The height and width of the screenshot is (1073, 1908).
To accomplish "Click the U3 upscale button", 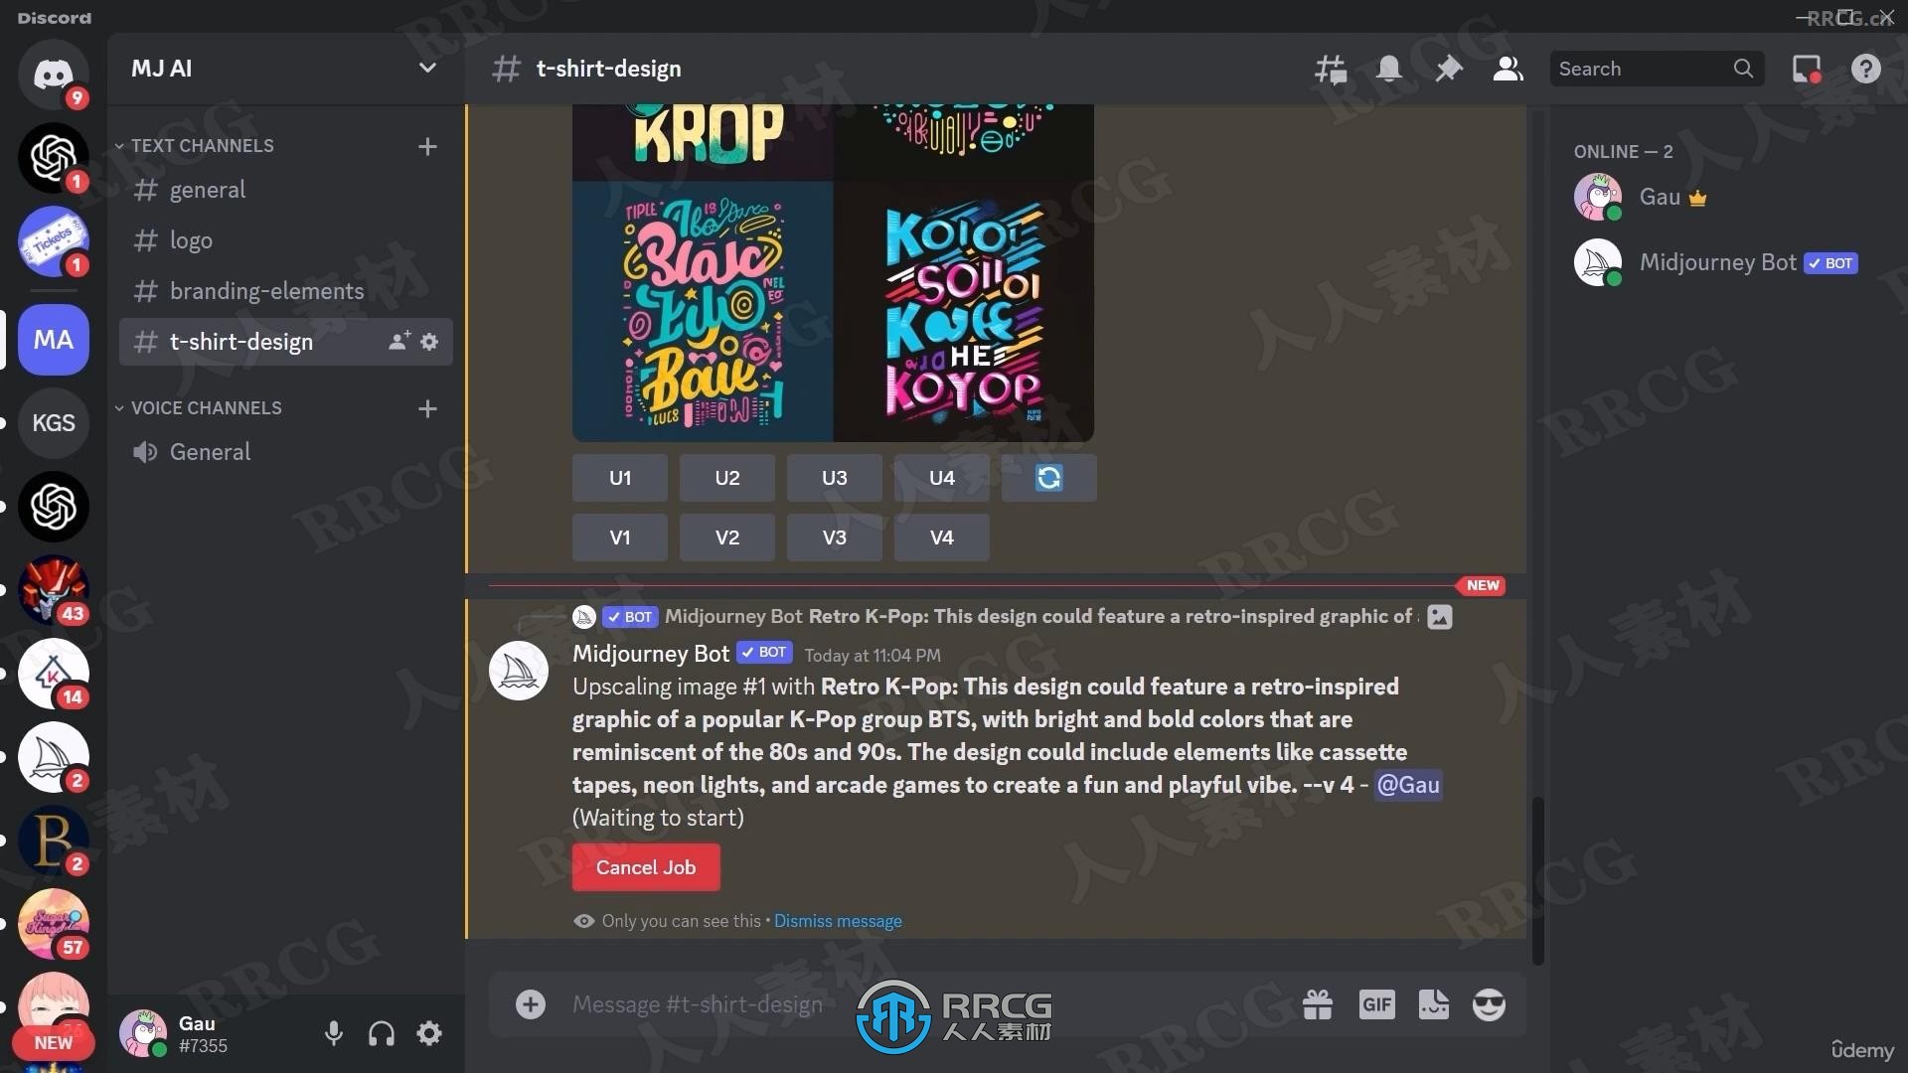I will [x=835, y=478].
